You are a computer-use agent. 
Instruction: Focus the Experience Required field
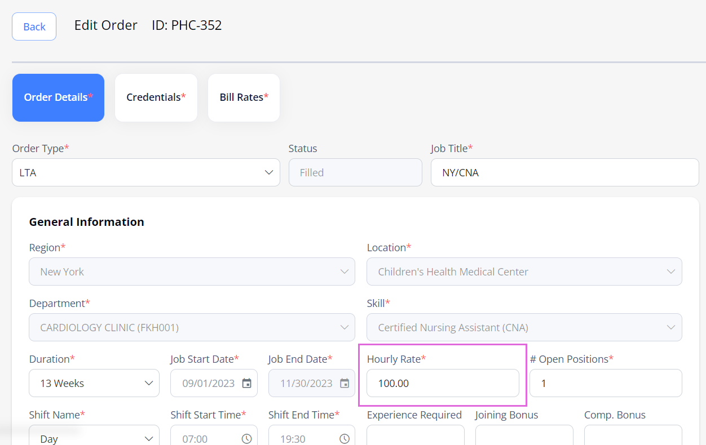416,435
